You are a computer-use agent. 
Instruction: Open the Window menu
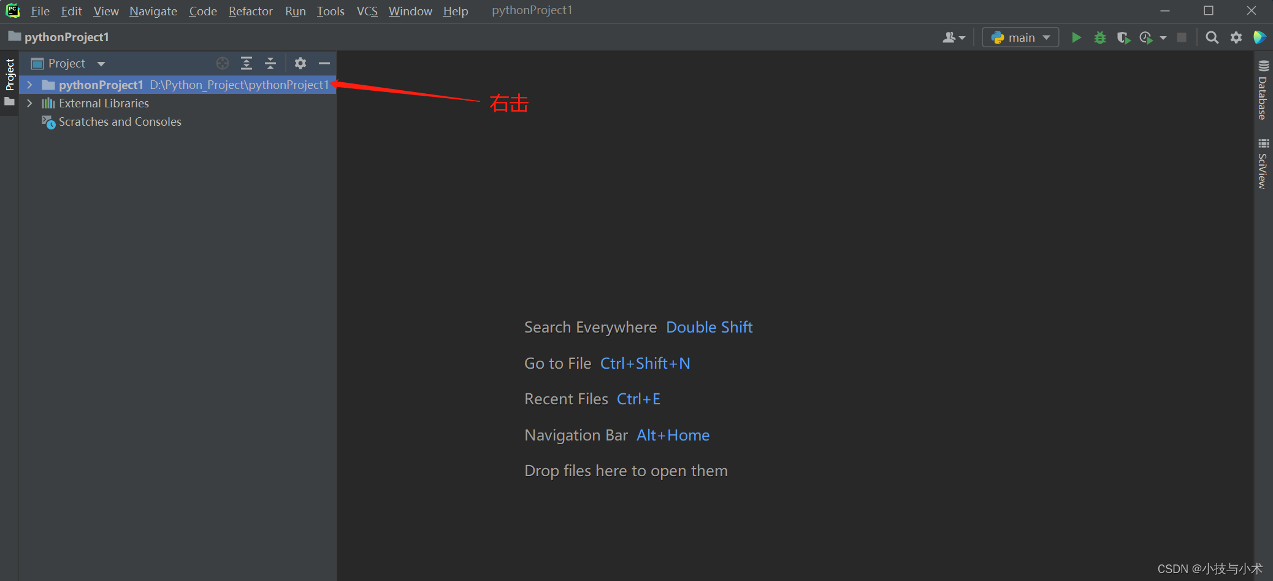[x=410, y=11]
